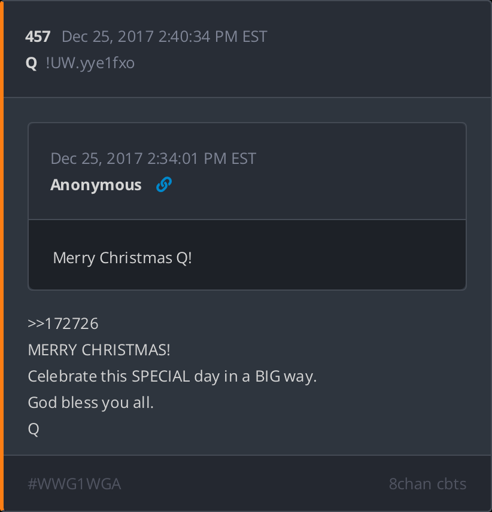Click the word BIG in the message

point(268,376)
